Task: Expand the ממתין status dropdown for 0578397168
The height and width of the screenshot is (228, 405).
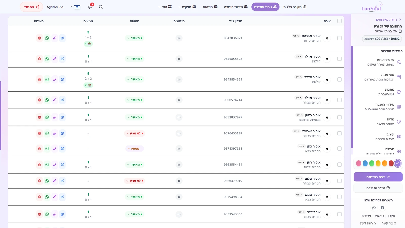Action: pyautogui.click(x=135, y=149)
